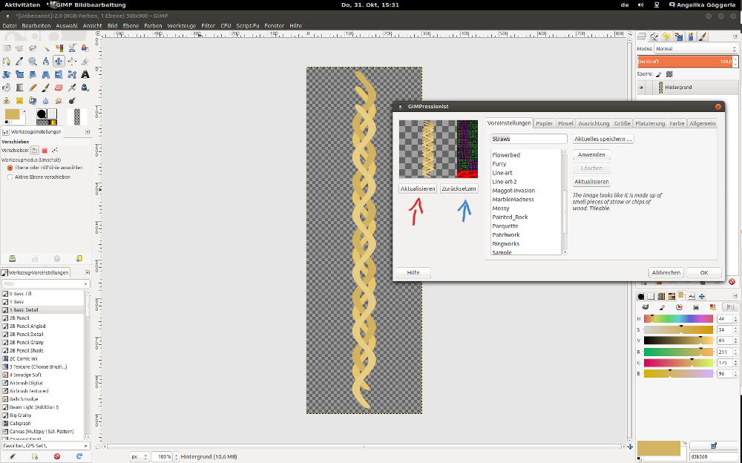Click the H hue slider
This screenshot has height=463, width=742.
point(677,318)
